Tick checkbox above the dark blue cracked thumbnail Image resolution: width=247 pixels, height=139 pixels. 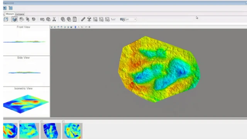(x=42, y=122)
